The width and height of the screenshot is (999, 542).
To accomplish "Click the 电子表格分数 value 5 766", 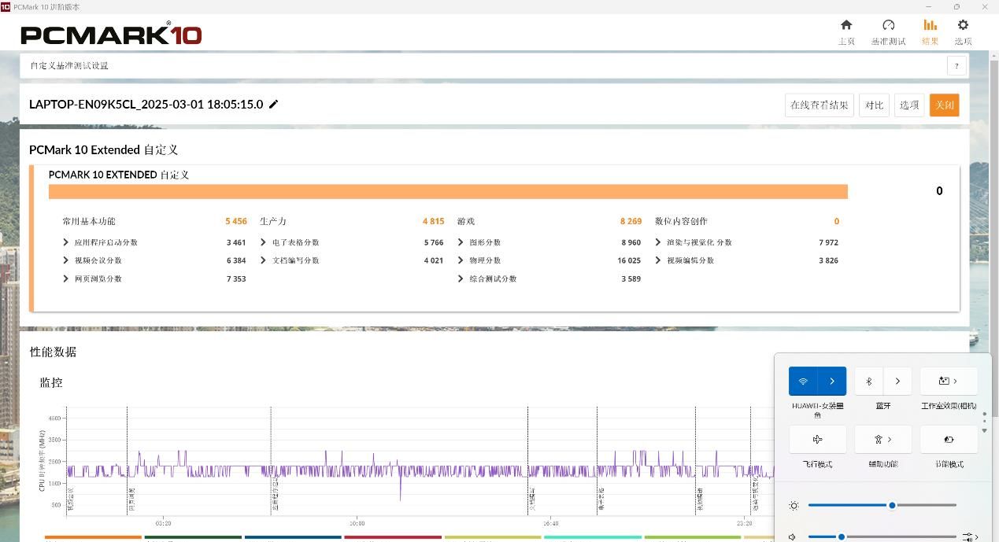I will 434,242.
